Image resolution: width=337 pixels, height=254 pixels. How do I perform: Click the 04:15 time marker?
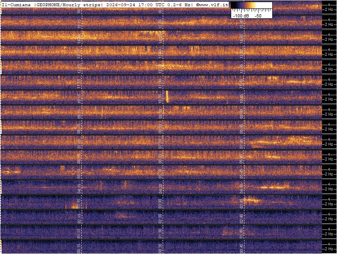click(79, 188)
